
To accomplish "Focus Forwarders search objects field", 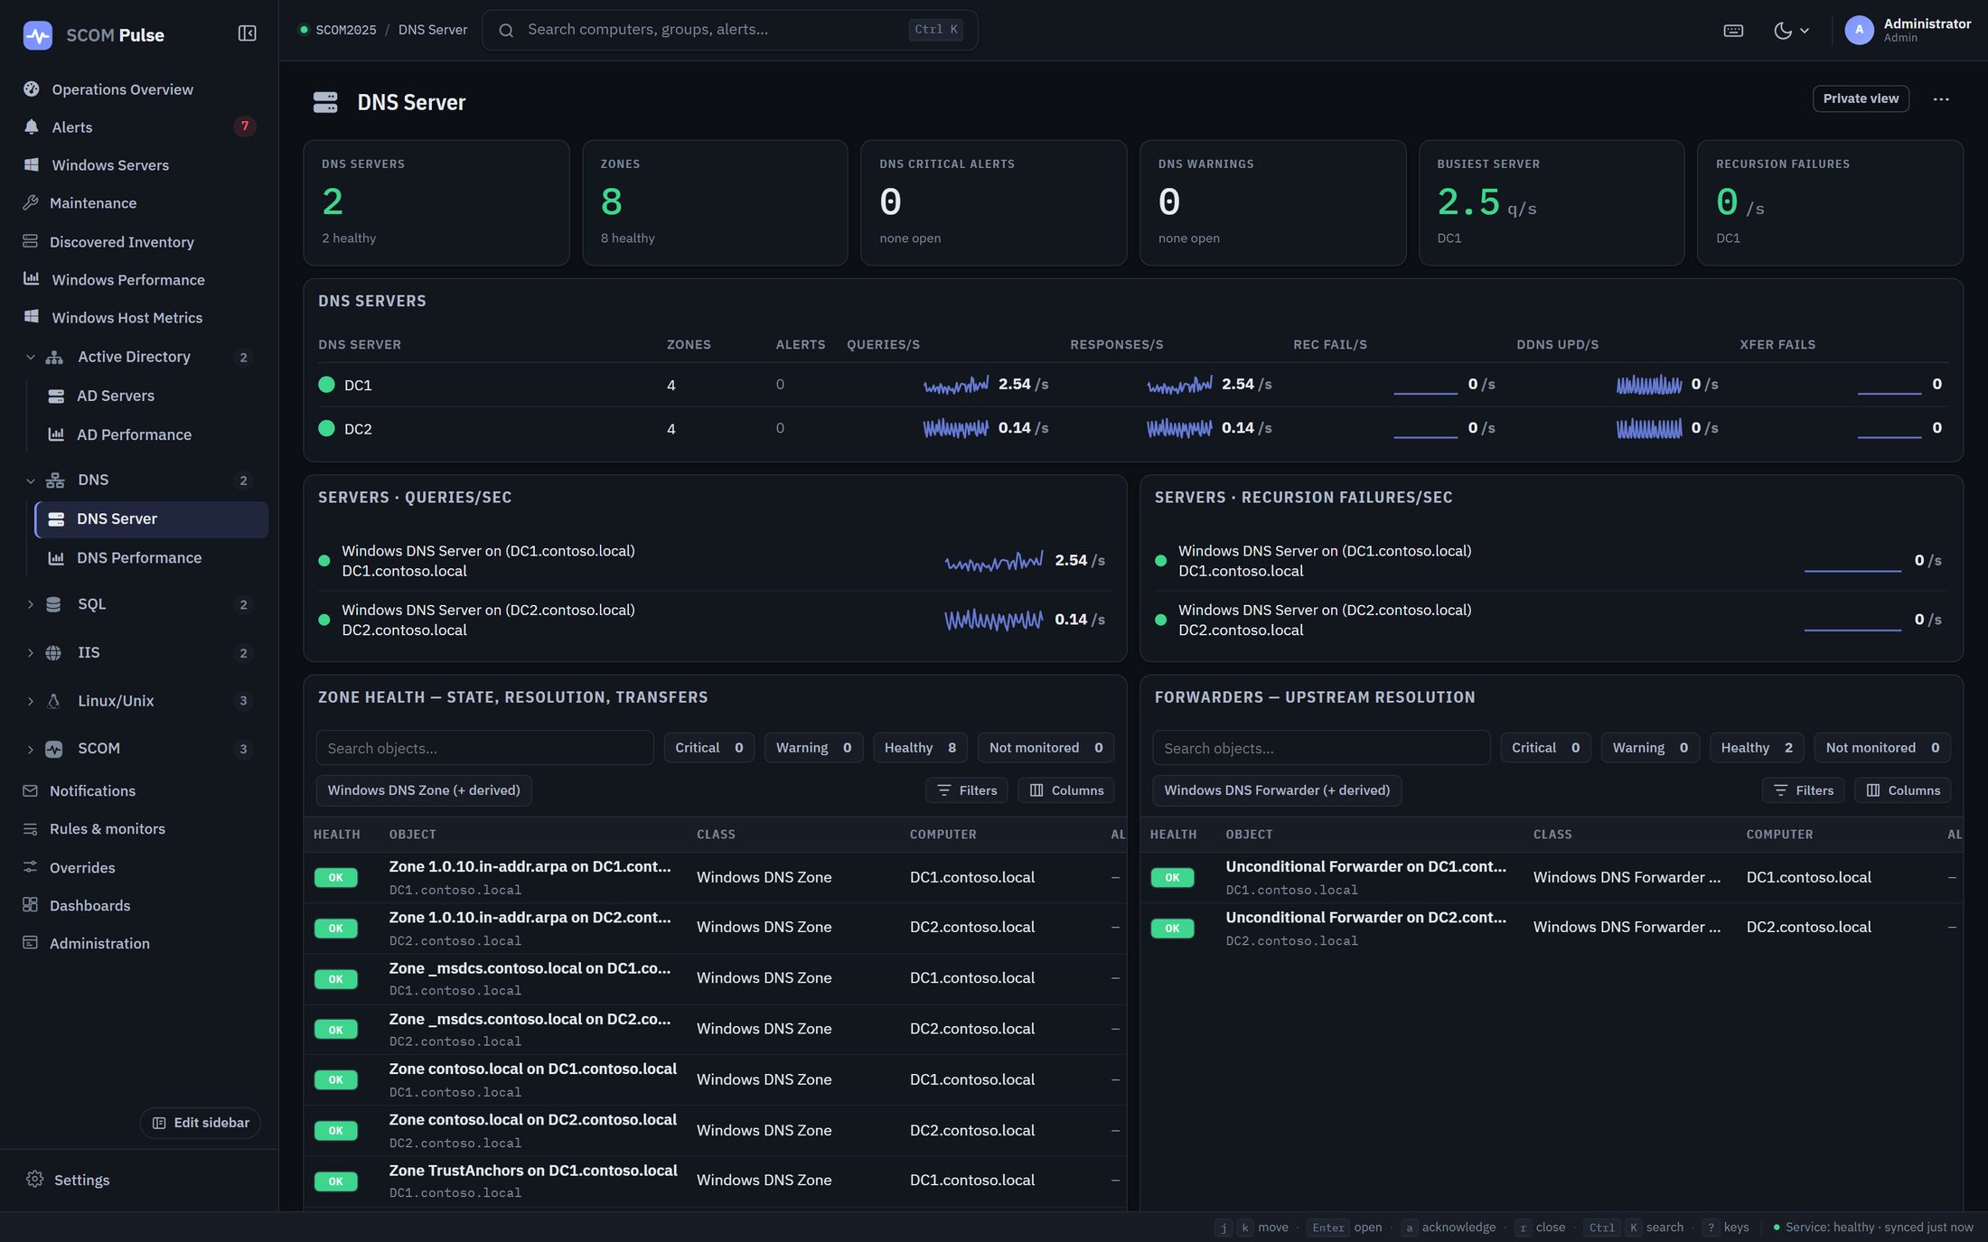I will click(1321, 748).
